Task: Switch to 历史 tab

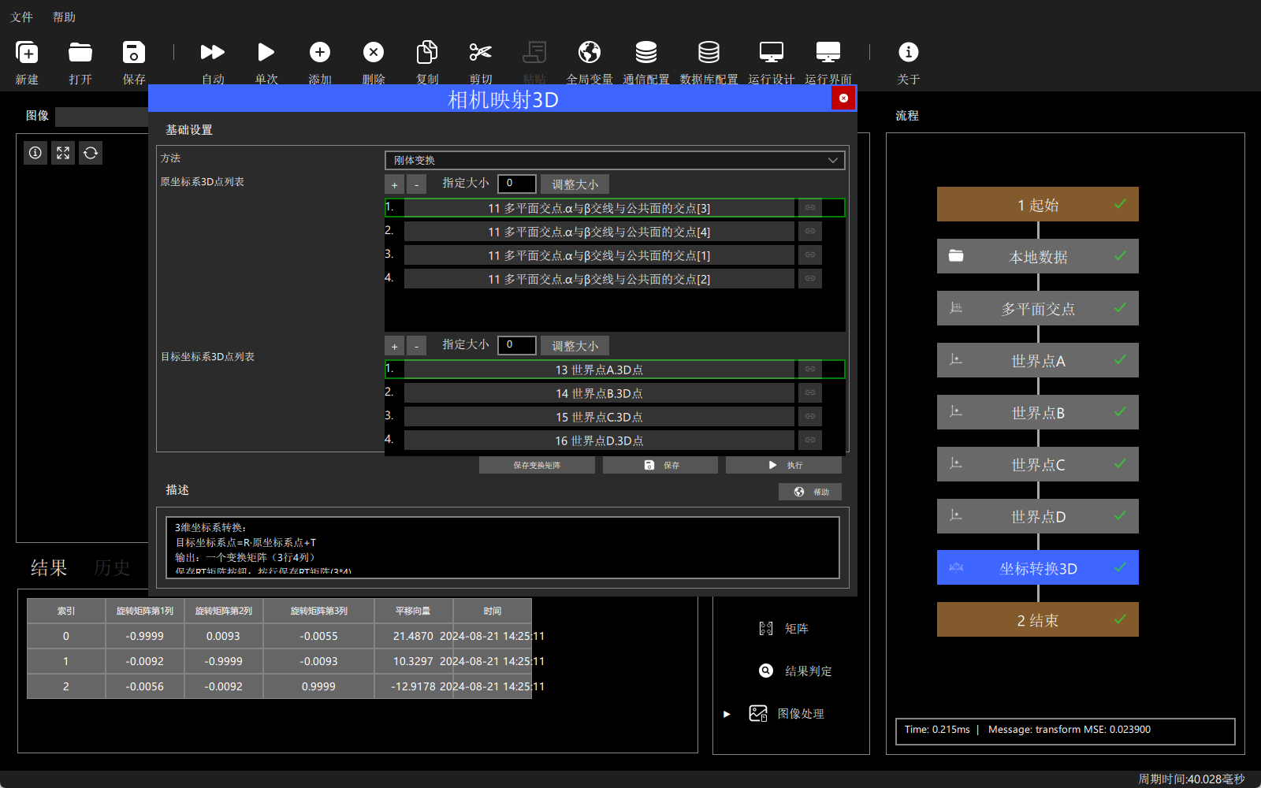Action: (x=112, y=567)
